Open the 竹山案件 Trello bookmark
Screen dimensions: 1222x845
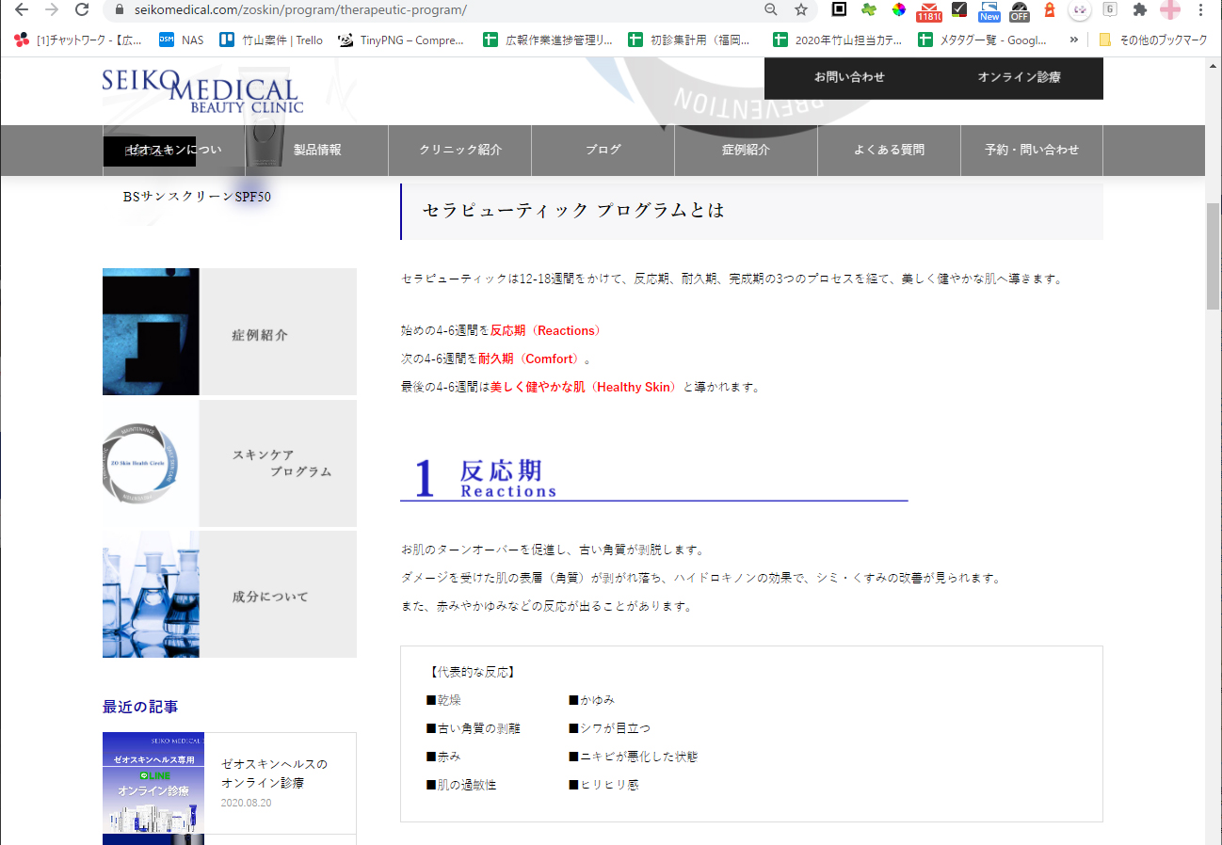pos(271,40)
